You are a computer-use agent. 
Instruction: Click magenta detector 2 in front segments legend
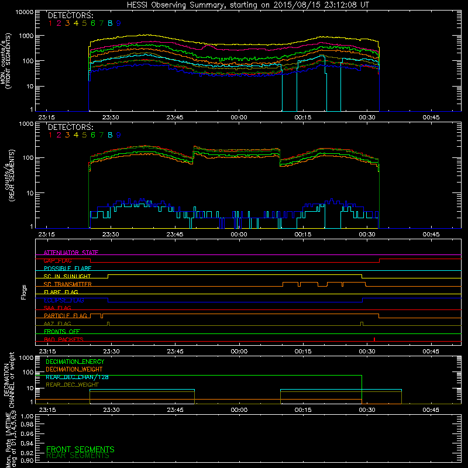tap(59, 23)
